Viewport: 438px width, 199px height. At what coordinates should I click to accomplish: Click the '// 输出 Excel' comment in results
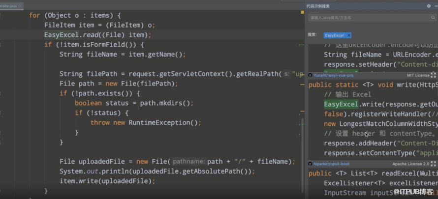coord(347,94)
